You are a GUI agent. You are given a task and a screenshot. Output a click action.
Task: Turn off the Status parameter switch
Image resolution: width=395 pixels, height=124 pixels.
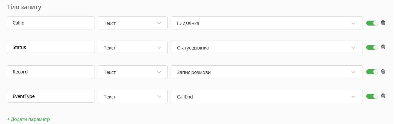click(x=372, y=47)
